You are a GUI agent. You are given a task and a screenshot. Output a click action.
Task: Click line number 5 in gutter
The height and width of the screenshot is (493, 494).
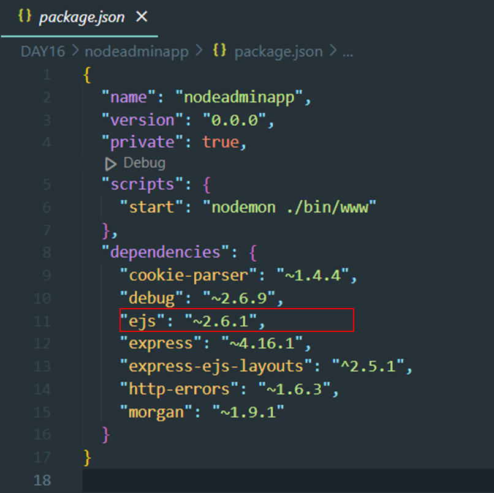[47, 184]
